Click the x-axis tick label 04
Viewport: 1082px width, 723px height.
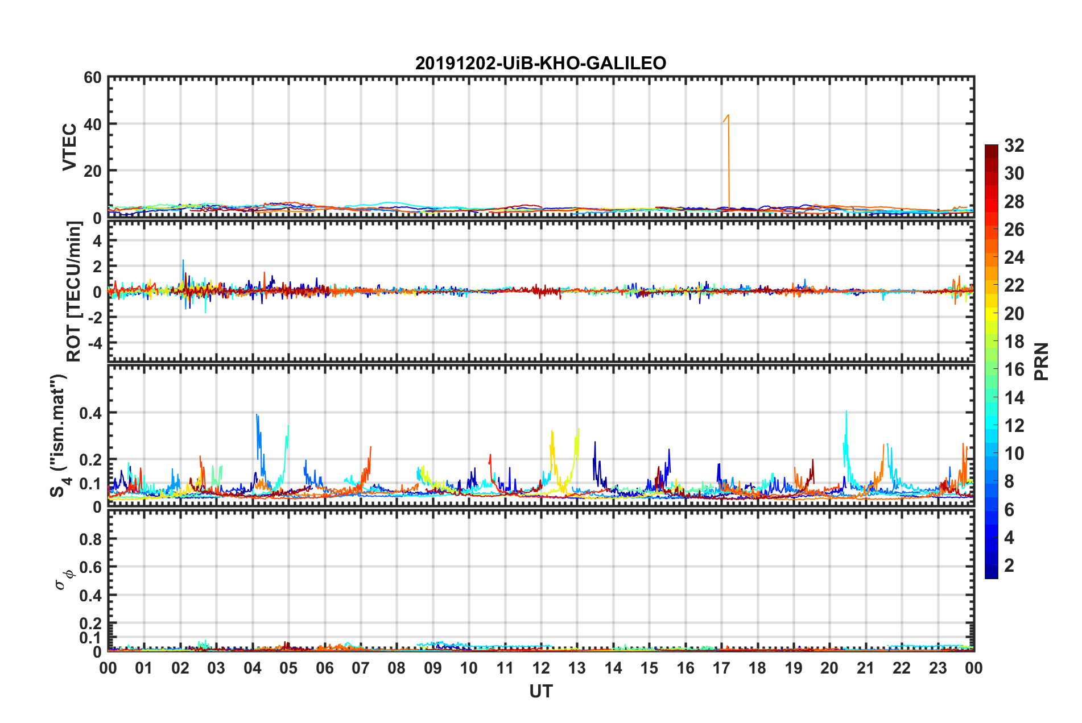[x=253, y=668]
